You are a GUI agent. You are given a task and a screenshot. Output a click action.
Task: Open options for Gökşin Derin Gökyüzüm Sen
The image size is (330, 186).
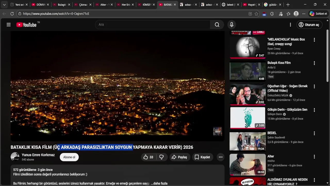(314, 110)
